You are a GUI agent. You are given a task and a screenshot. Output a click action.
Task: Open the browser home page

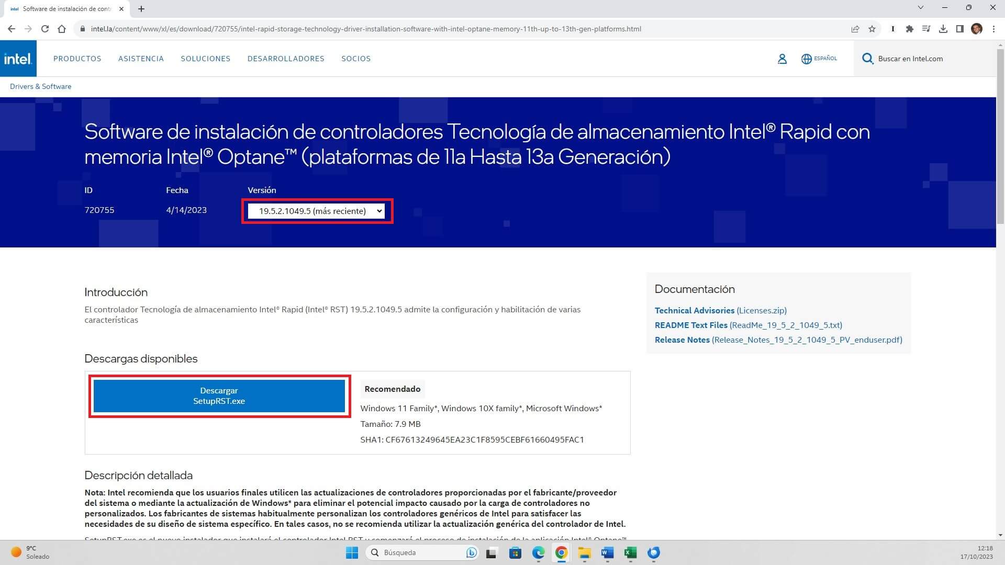pos(62,29)
